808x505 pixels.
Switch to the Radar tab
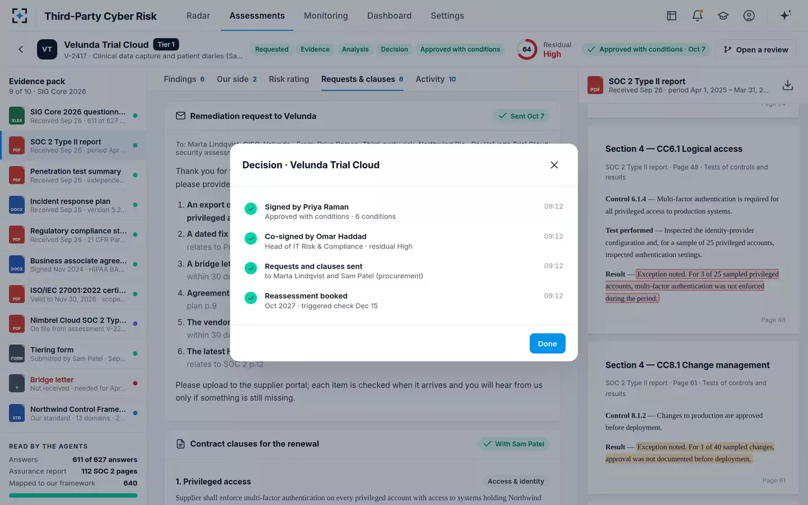click(x=198, y=16)
